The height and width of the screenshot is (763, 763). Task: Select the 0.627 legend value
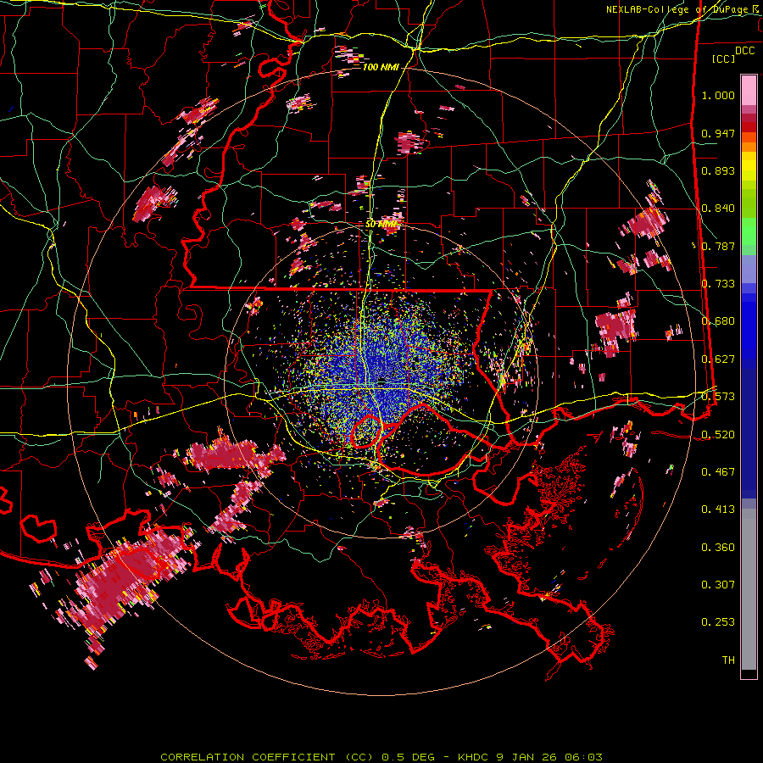click(x=718, y=359)
